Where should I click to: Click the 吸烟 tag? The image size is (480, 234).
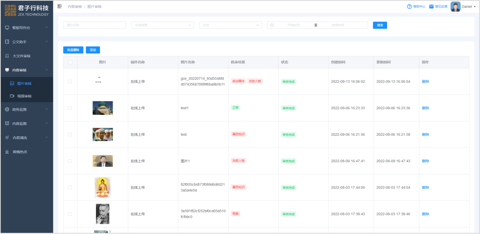pyautogui.click(x=235, y=214)
